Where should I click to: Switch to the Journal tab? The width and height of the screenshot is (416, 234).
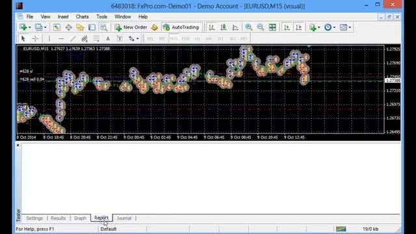[124, 218]
